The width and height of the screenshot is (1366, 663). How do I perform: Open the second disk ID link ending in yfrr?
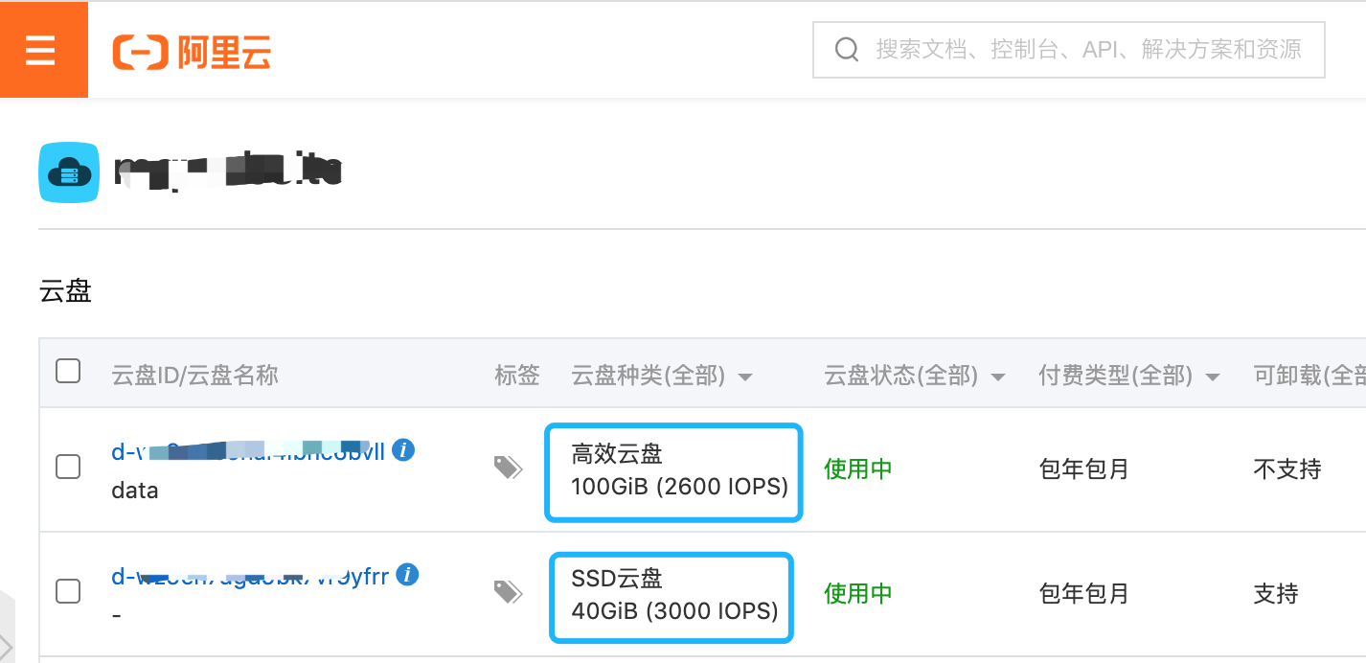pos(251,576)
